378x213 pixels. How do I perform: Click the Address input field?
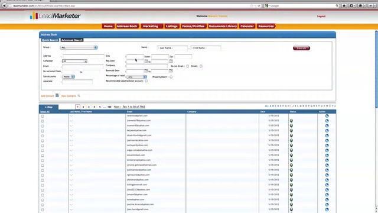point(83,56)
